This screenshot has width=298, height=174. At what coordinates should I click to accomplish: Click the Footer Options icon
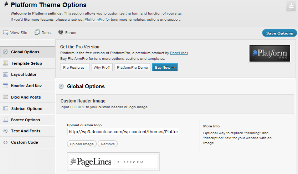[x=5, y=120]
